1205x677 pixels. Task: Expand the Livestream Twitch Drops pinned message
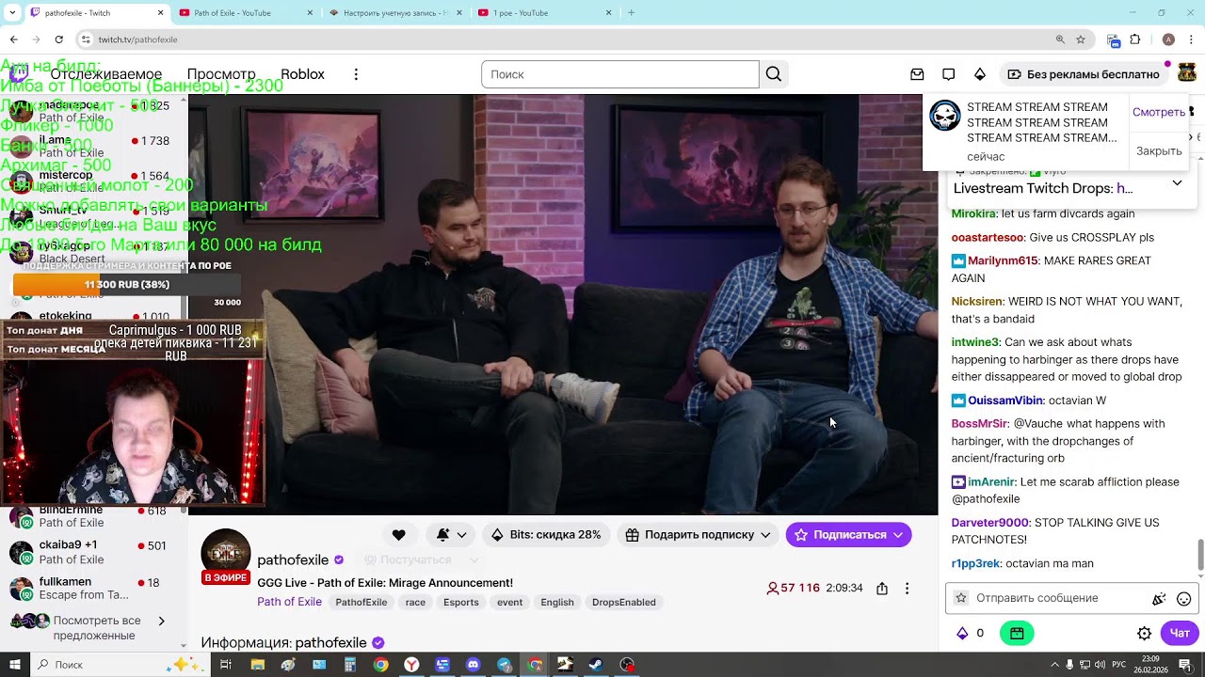pos(1177,183)
